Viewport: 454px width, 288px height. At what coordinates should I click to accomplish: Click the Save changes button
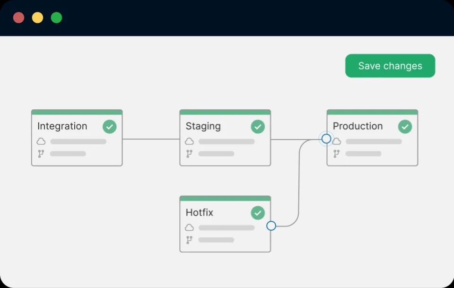pyautogui.click(x=390, y=66)
